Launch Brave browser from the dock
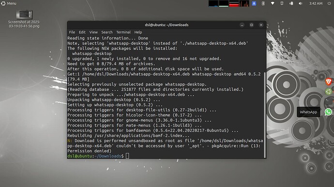334x187 pixels. pyautogui.click(x=329, y=82)
